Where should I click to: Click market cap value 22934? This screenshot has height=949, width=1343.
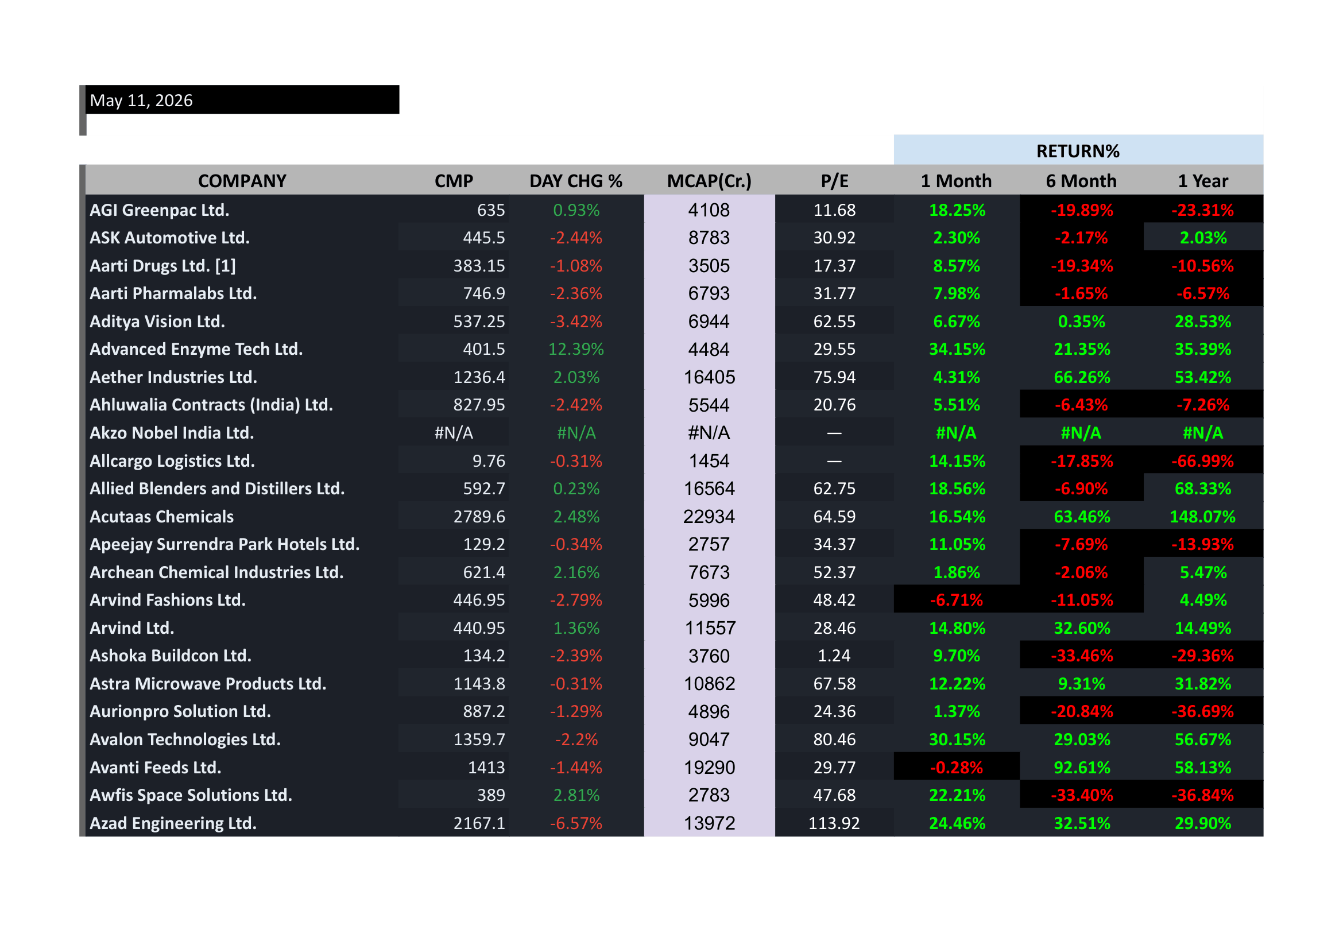tap(710, 516)
